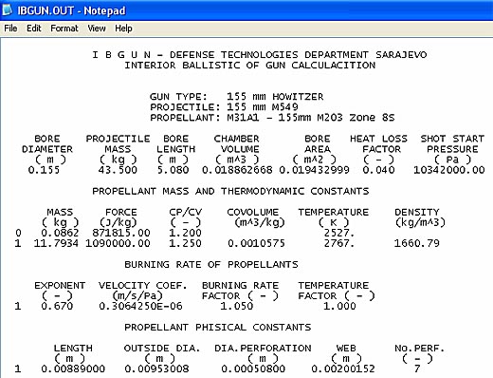Click the 'SHOT START' column header

point(452,139)
